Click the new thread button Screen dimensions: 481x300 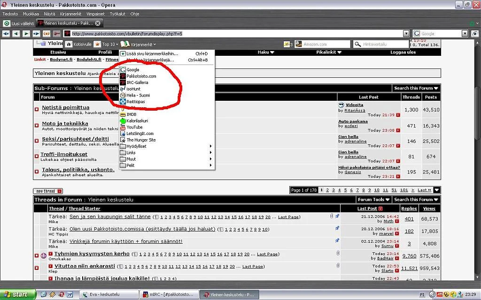click(x=47, y=191)
